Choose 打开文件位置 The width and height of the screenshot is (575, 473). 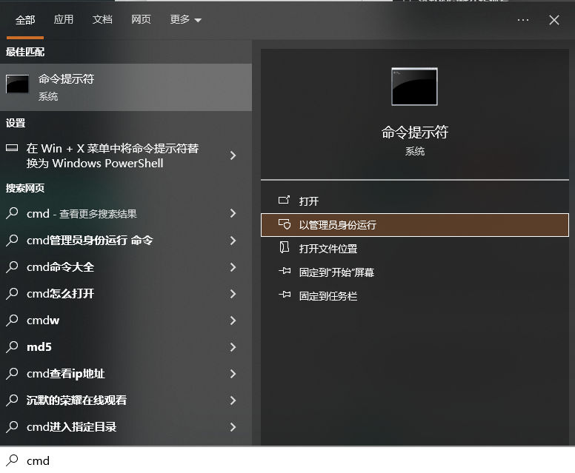(x=415, y=249)
